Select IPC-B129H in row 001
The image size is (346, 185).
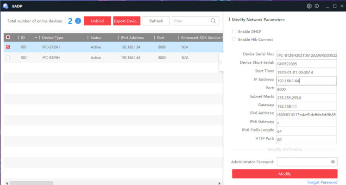pyautogui.click(x=51, y=47)
